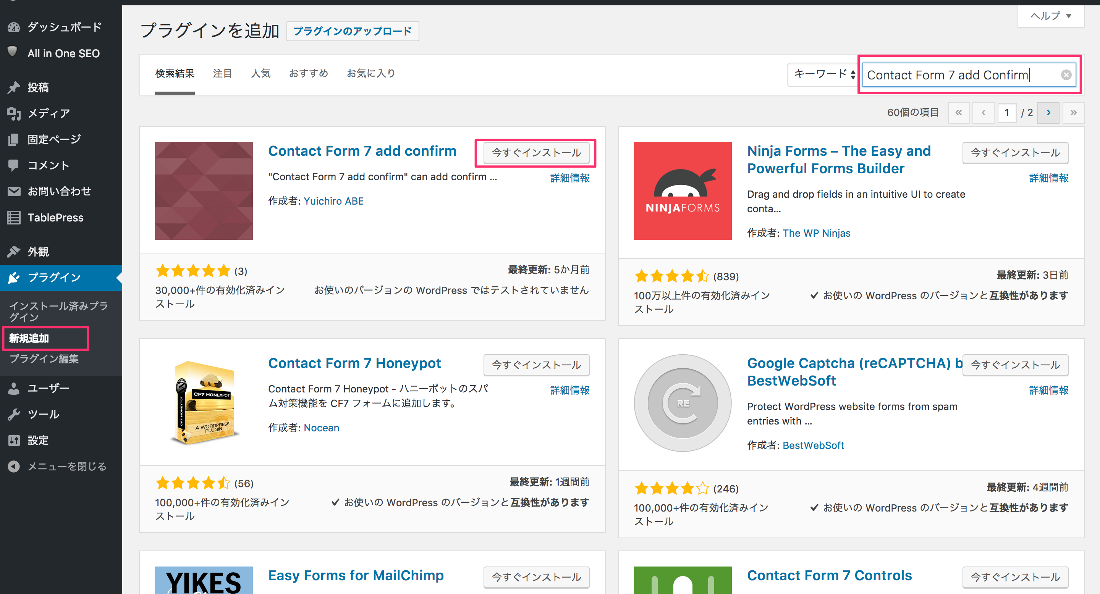The height and width of the screenshot is (594, 1100).
Task: Install Contact Form 7 add confirm now
Action: click(x=536, y=153)
